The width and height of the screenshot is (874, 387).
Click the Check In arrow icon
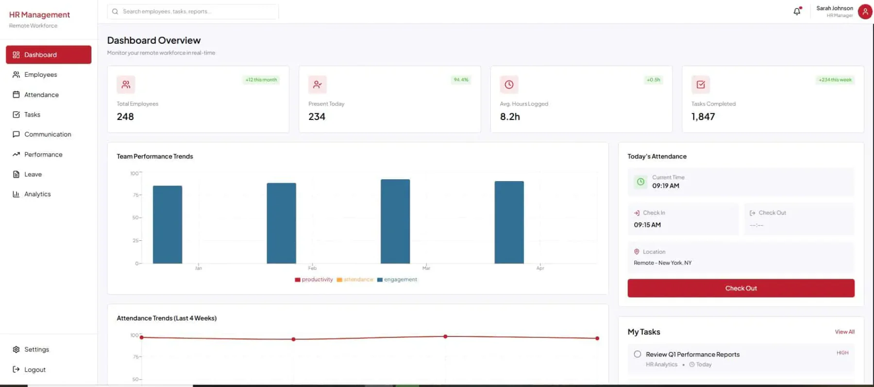[x=637, y=213]
